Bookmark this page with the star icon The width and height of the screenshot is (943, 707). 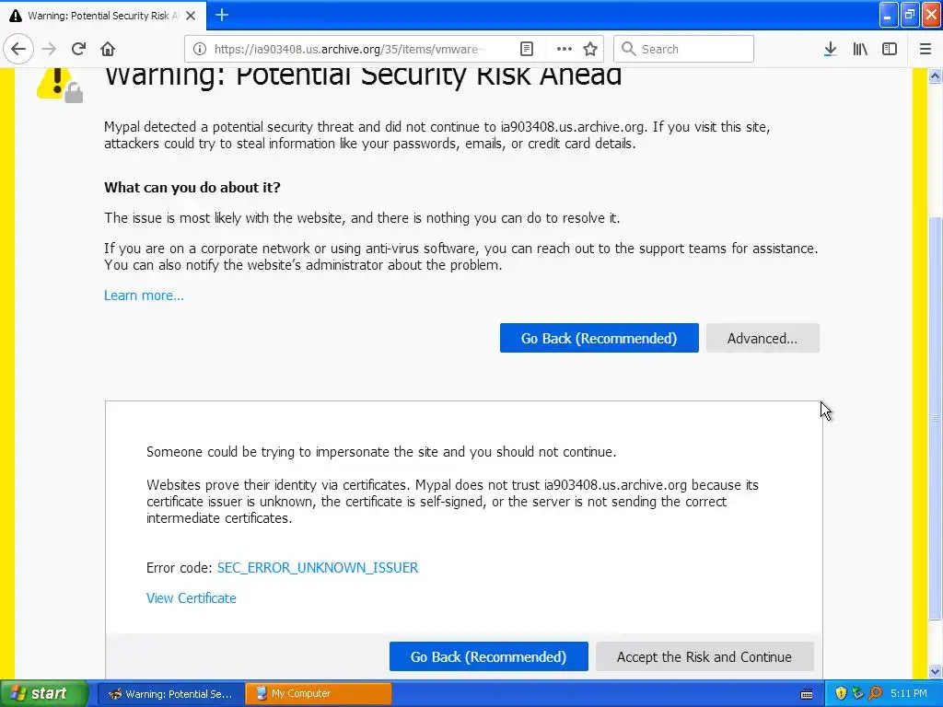pyautogui.click(x=590, y=49)
